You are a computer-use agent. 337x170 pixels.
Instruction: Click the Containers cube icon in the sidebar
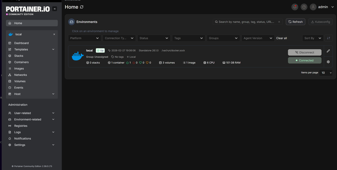[x=10, y=62]
